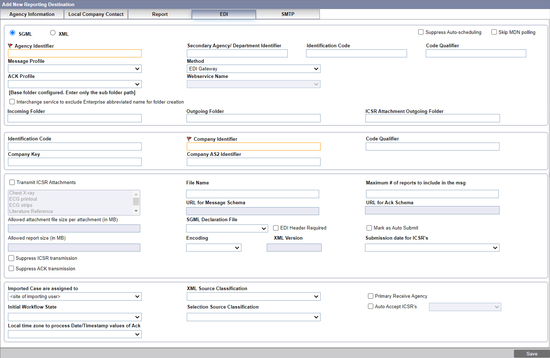Select the SGML radio button
Viewport: 550px width, 358px height.
click(13, 32)
